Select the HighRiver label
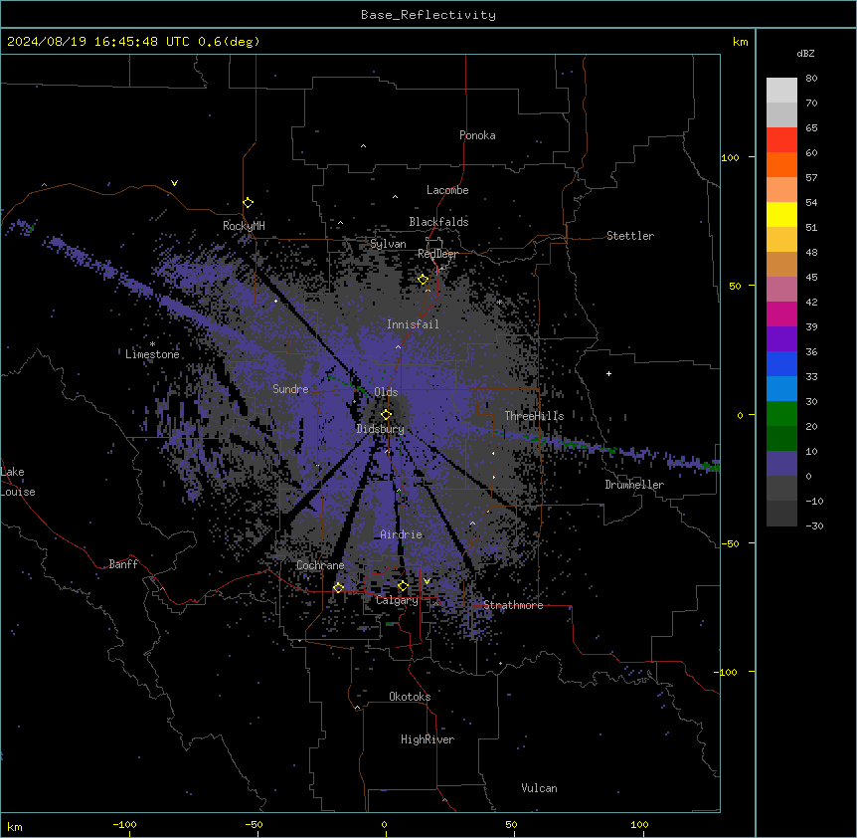857x838 pixels. click(428, 739)
